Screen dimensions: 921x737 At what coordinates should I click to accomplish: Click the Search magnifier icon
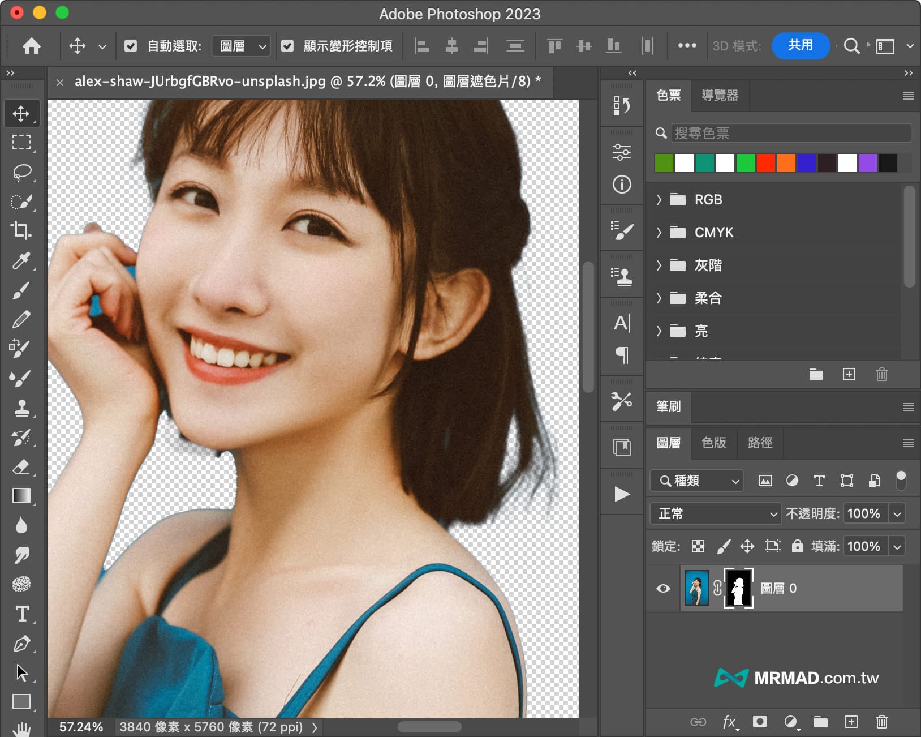coord(851,46)
